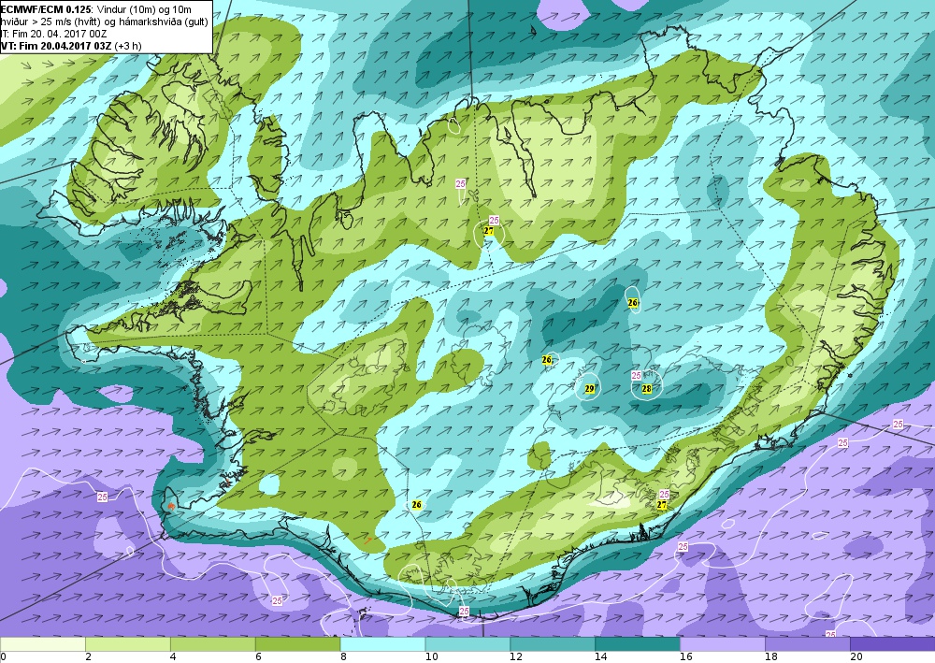This screenshot has height=663, width=935.
Task: Click the dark purple legend swatch above 20
Action: tap(893, 644)
